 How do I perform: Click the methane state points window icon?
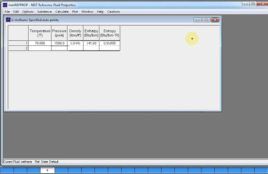pyautogui.click(x=8, y=20)
